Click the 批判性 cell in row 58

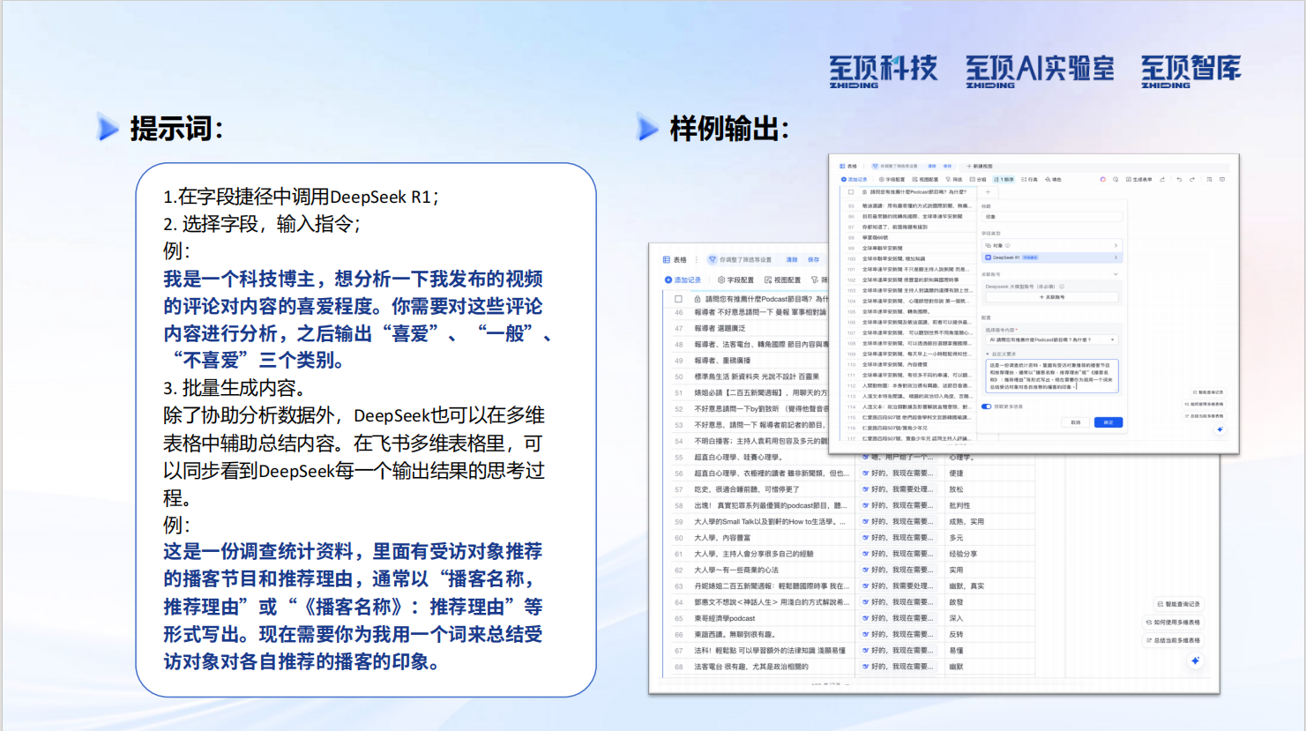point(989,505)
